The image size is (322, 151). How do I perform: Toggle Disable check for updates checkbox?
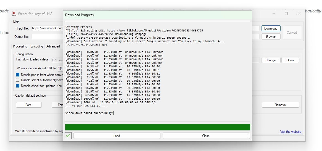[18, 86]
